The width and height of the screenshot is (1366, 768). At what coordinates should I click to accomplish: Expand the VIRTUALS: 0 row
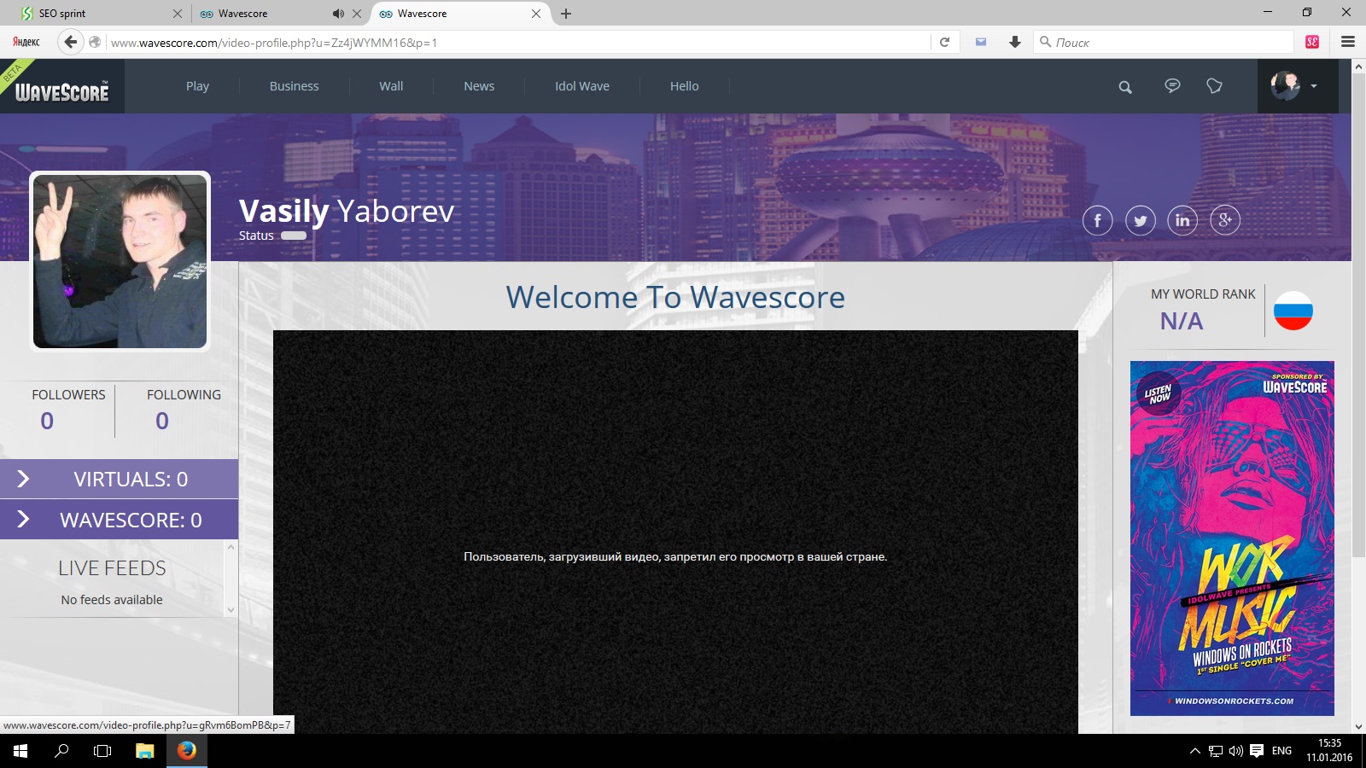[119, 479]
